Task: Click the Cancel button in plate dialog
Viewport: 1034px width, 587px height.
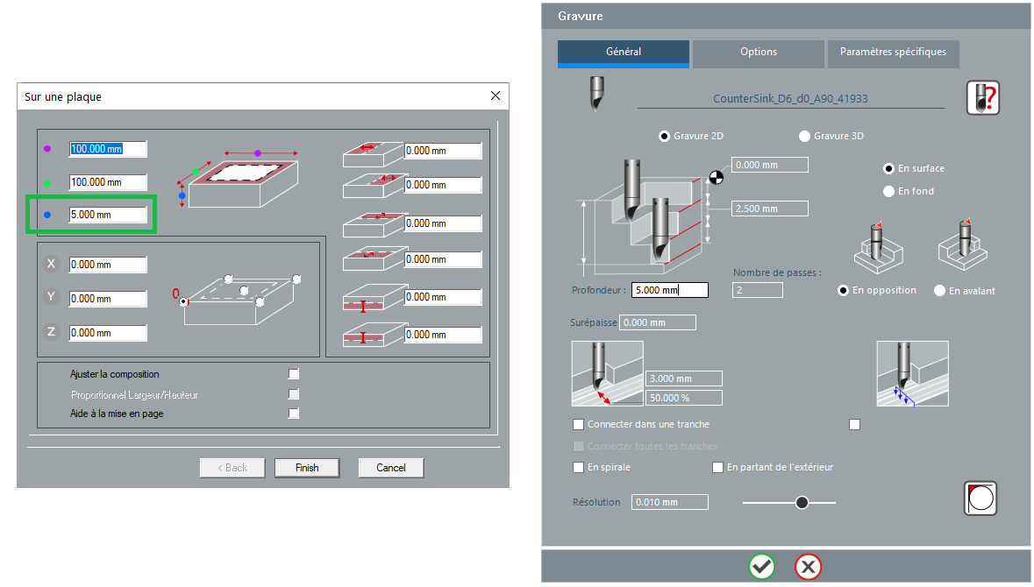Action: (x=391, y=468)
